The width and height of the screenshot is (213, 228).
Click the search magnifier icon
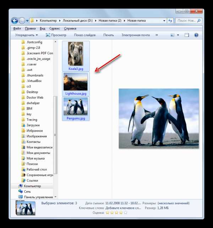coord(199,21)
